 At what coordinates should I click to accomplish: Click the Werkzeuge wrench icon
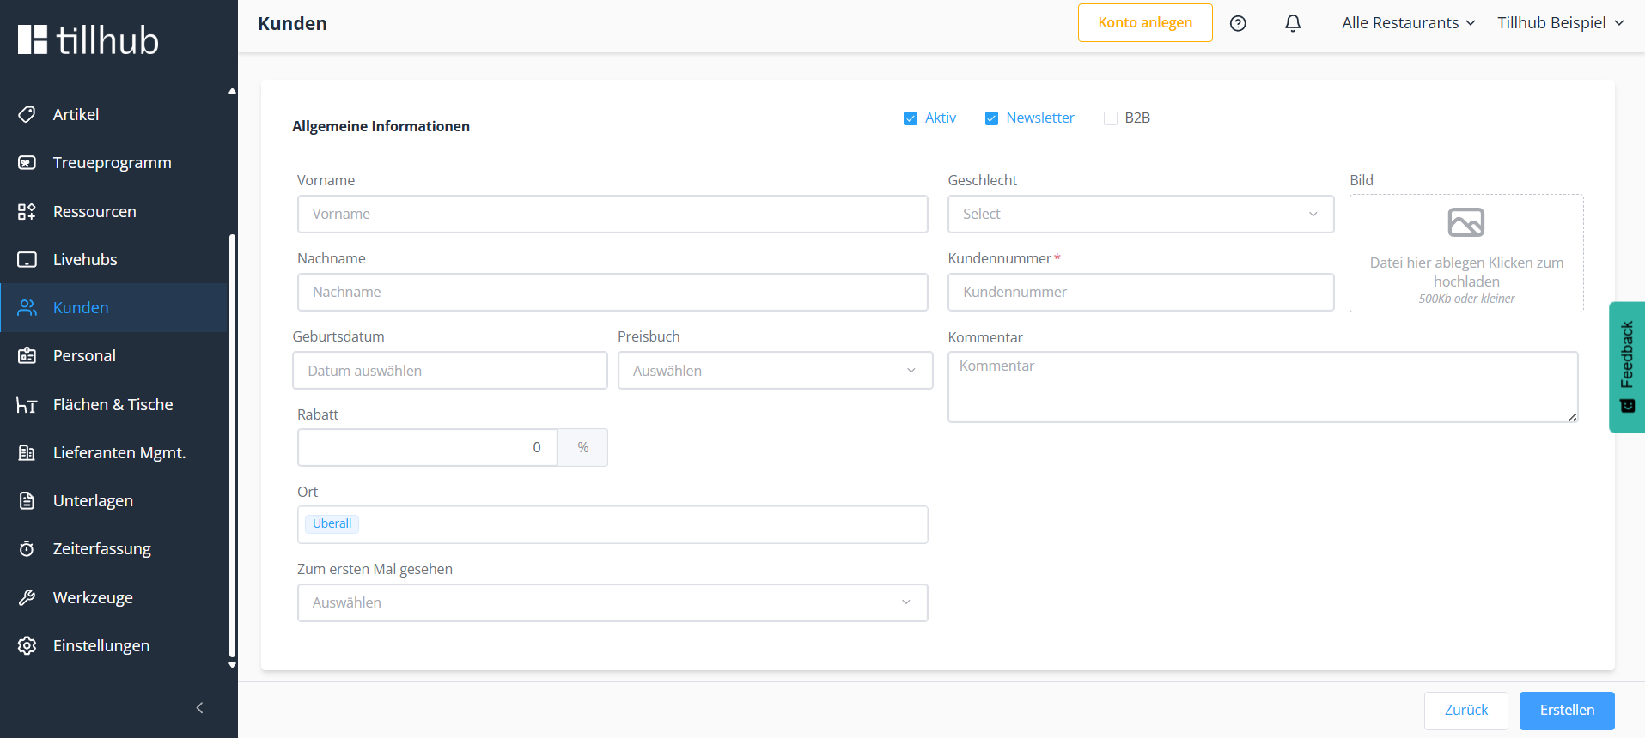(x=27, y=597)
